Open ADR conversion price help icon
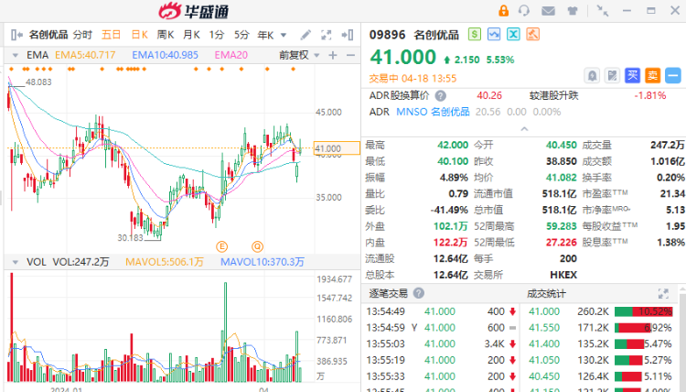This screenshot has width=686, height=392. (441, 95)
